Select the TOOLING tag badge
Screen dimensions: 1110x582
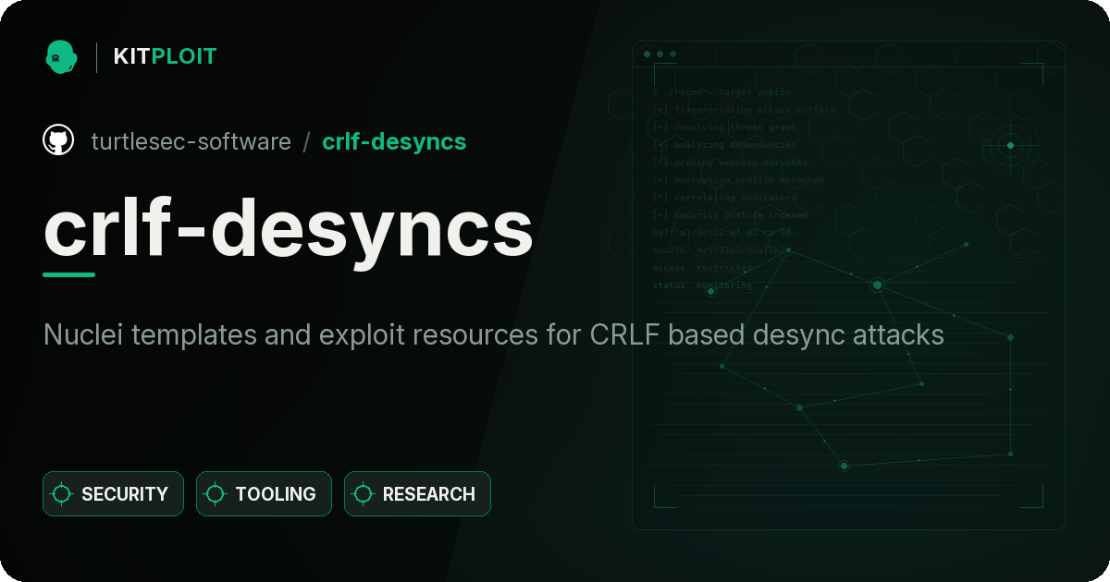(x=264, y=494)
